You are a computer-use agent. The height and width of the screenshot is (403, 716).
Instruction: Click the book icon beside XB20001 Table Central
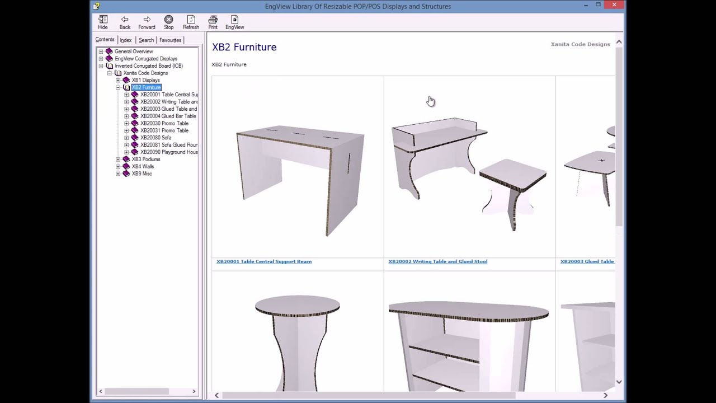[135, 95]
